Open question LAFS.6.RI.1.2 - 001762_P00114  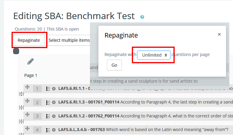[89, 116]
